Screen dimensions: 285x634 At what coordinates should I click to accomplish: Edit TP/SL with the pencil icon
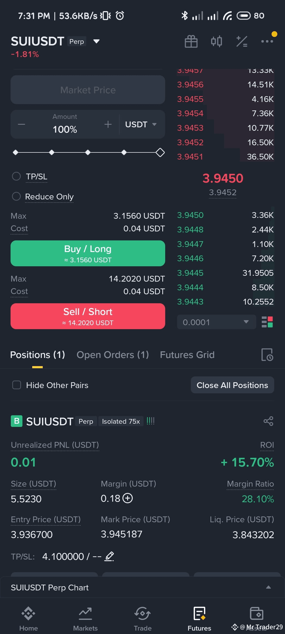point(109,556)
